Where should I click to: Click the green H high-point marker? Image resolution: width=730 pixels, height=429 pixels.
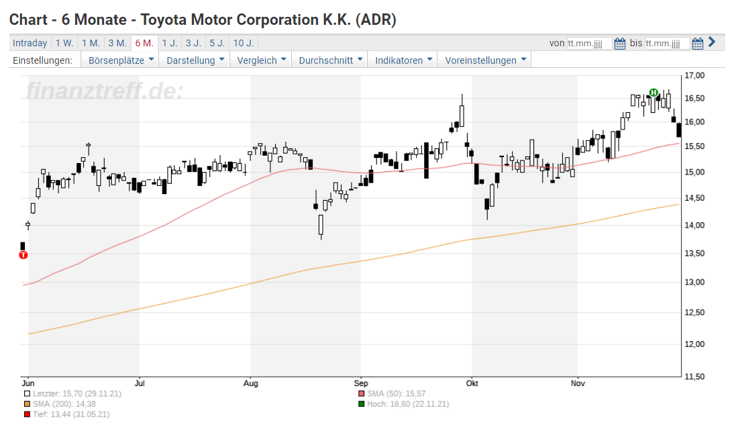click(x=654, y=93)
